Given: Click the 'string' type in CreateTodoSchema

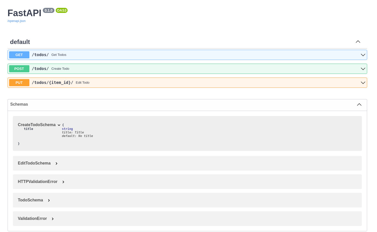Looking at the screenshot, I should point(67,129).
